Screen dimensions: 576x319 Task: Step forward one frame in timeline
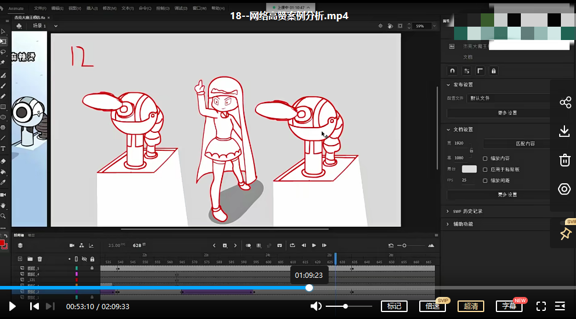tap(325, 245)
